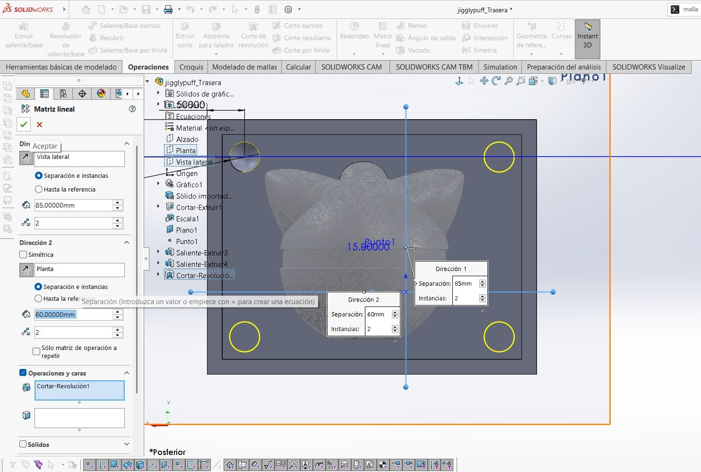Image resolution: width=701 pixels, height=472 pixels.
Task: Expand Gráfico1 tree node
Action: pyautogui.click(x=158, y=184)
